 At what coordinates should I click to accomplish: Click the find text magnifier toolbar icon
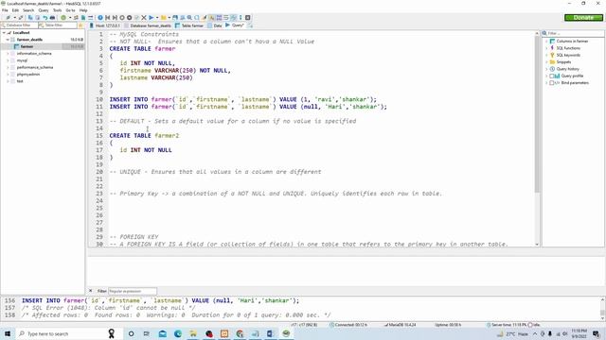pos(189,17)
